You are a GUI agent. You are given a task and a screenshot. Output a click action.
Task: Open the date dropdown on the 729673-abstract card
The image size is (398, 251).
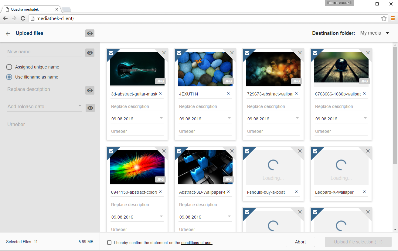[297, 118]
